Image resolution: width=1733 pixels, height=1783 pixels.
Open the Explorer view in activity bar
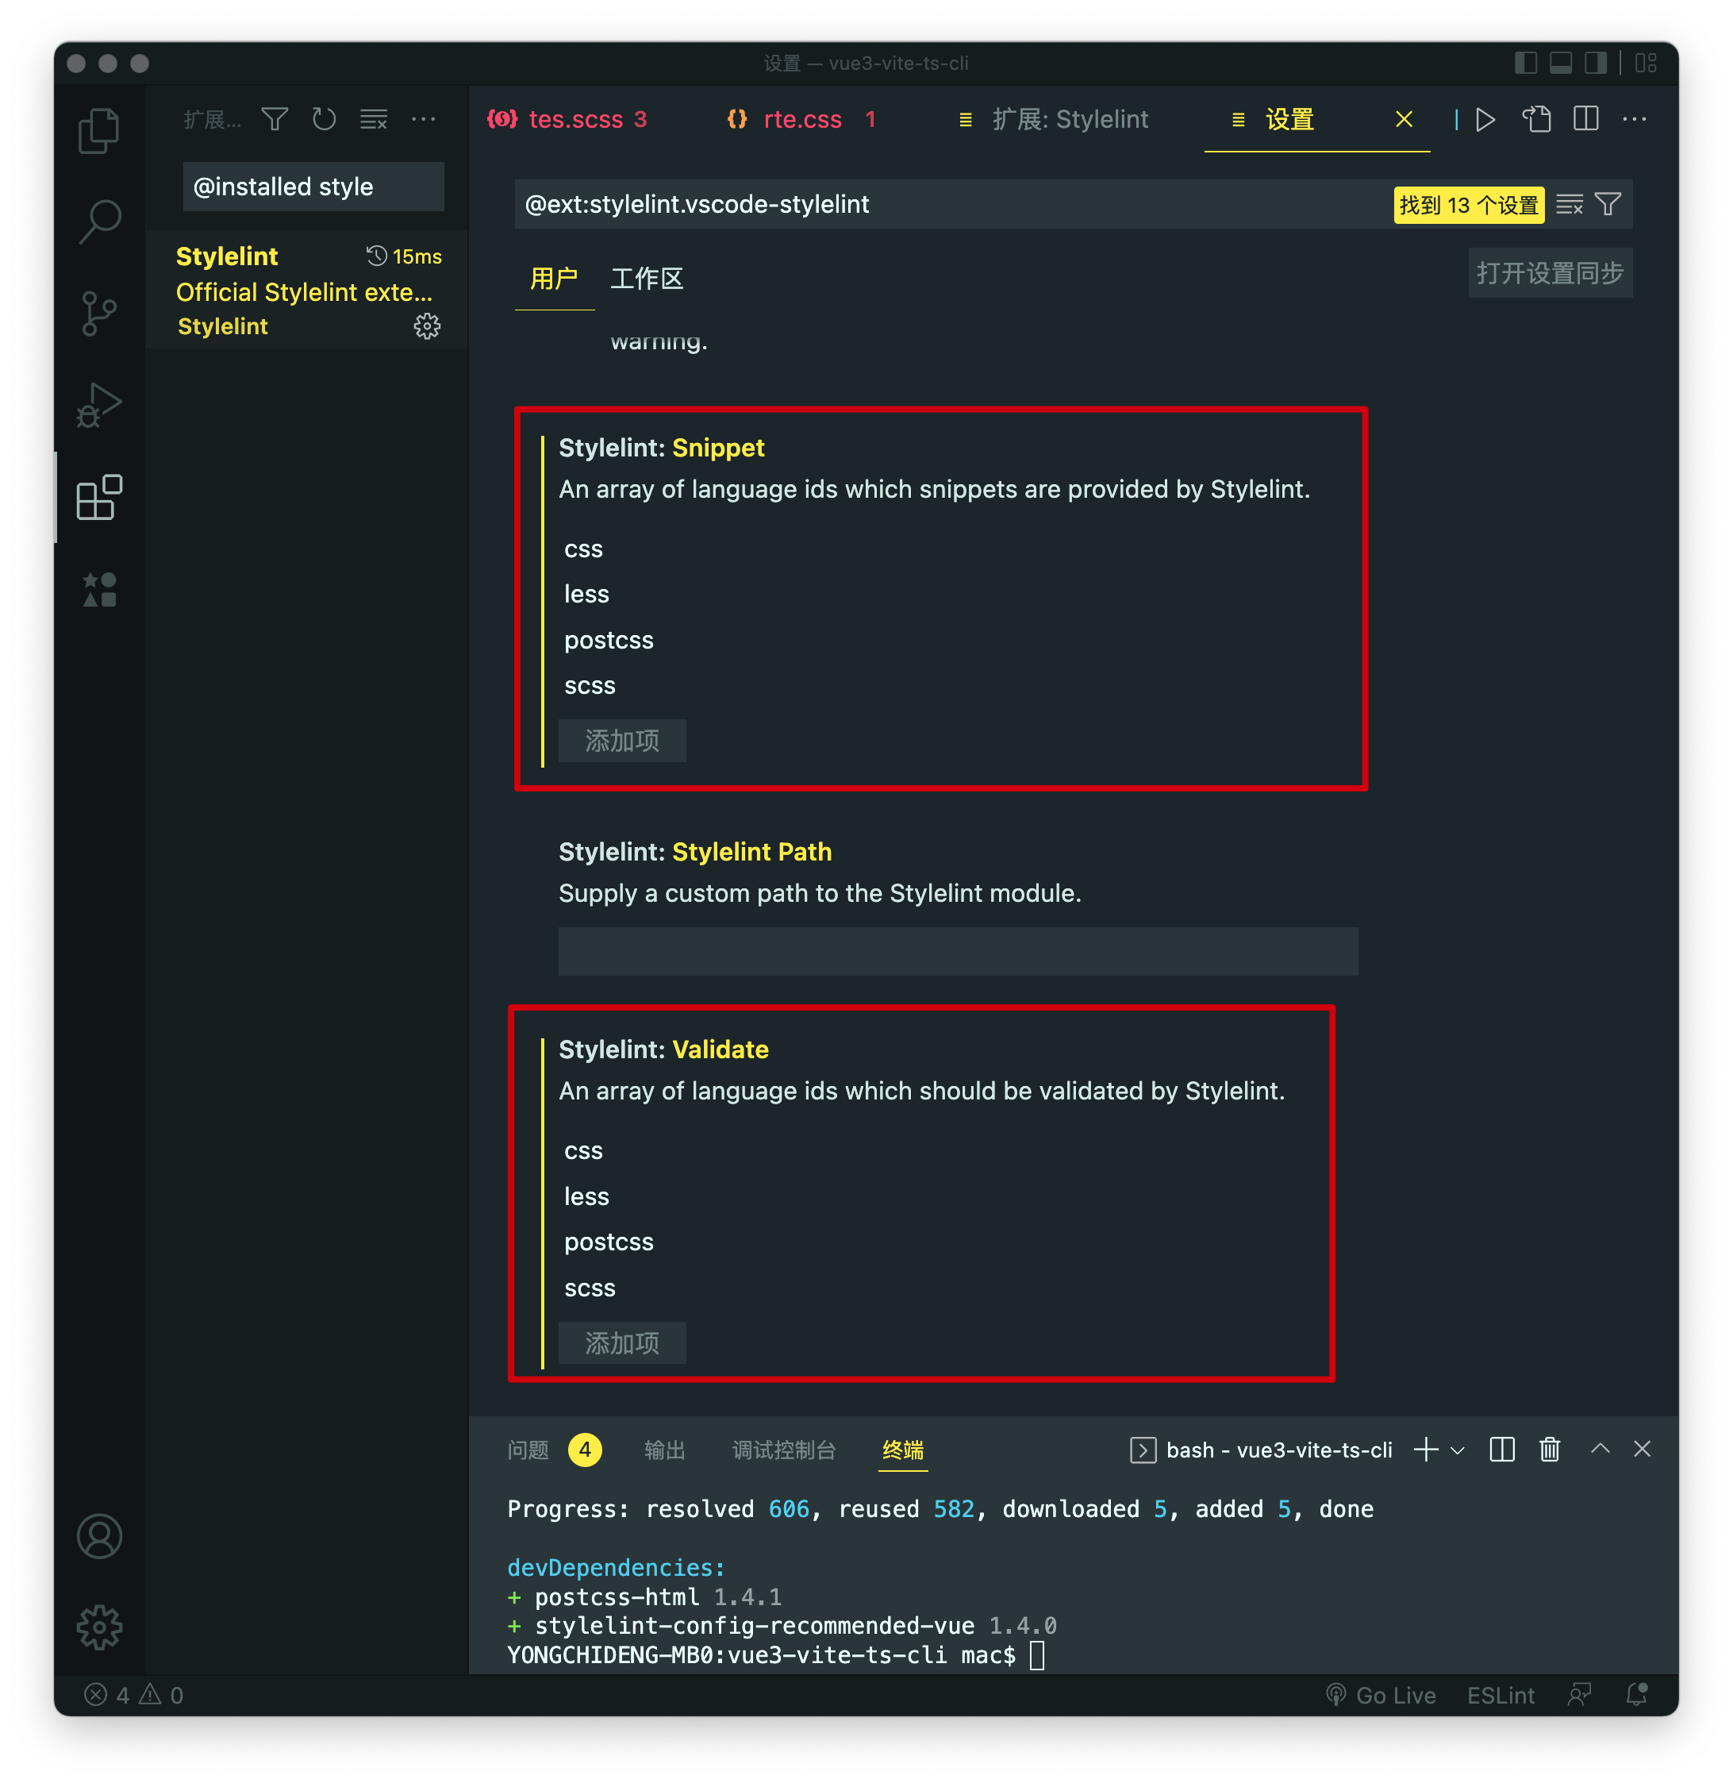pyautogui.click(x=98, y=131)
